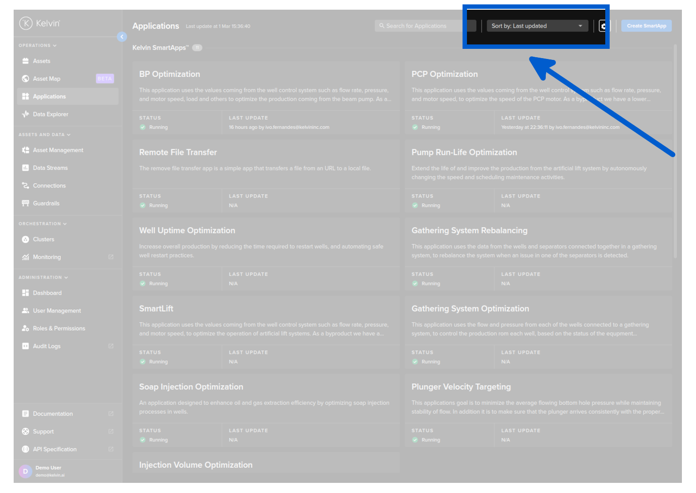The image size is (696, 493).
Task: Open Roles & Permissions page
Action: click(59, 329)
